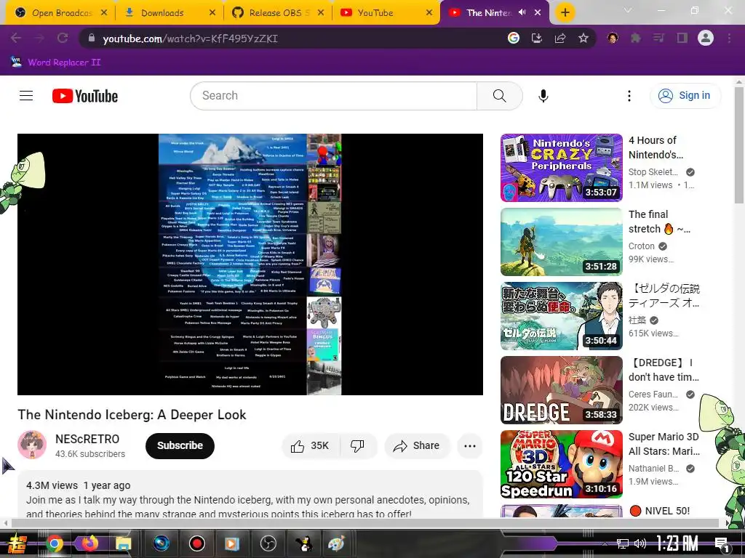Click the vertical page scrollbar
Viewport: 745px width, 558px height.
739,145
